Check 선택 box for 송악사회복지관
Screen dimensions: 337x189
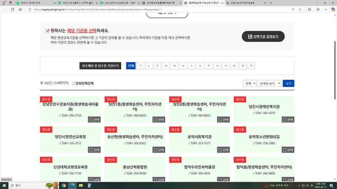(x=220, y=150)
